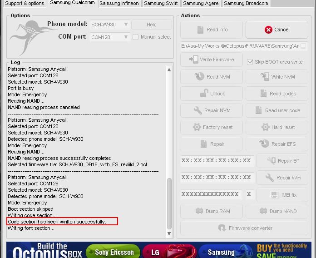Toggle Skip BOOT area write checkbox
316x258 pixels.
pyautogui.click(x=250, y=62)
